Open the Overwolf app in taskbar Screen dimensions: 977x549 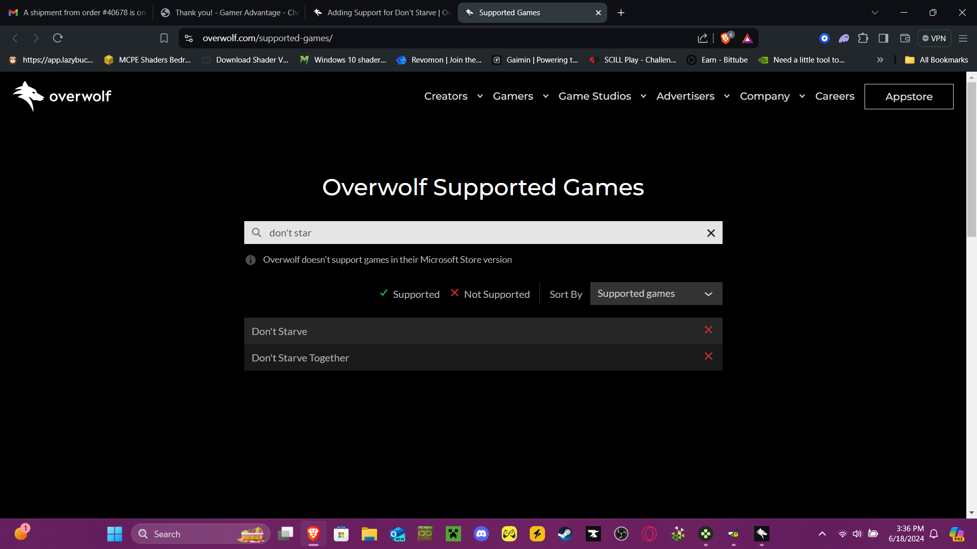coord(762,534)
